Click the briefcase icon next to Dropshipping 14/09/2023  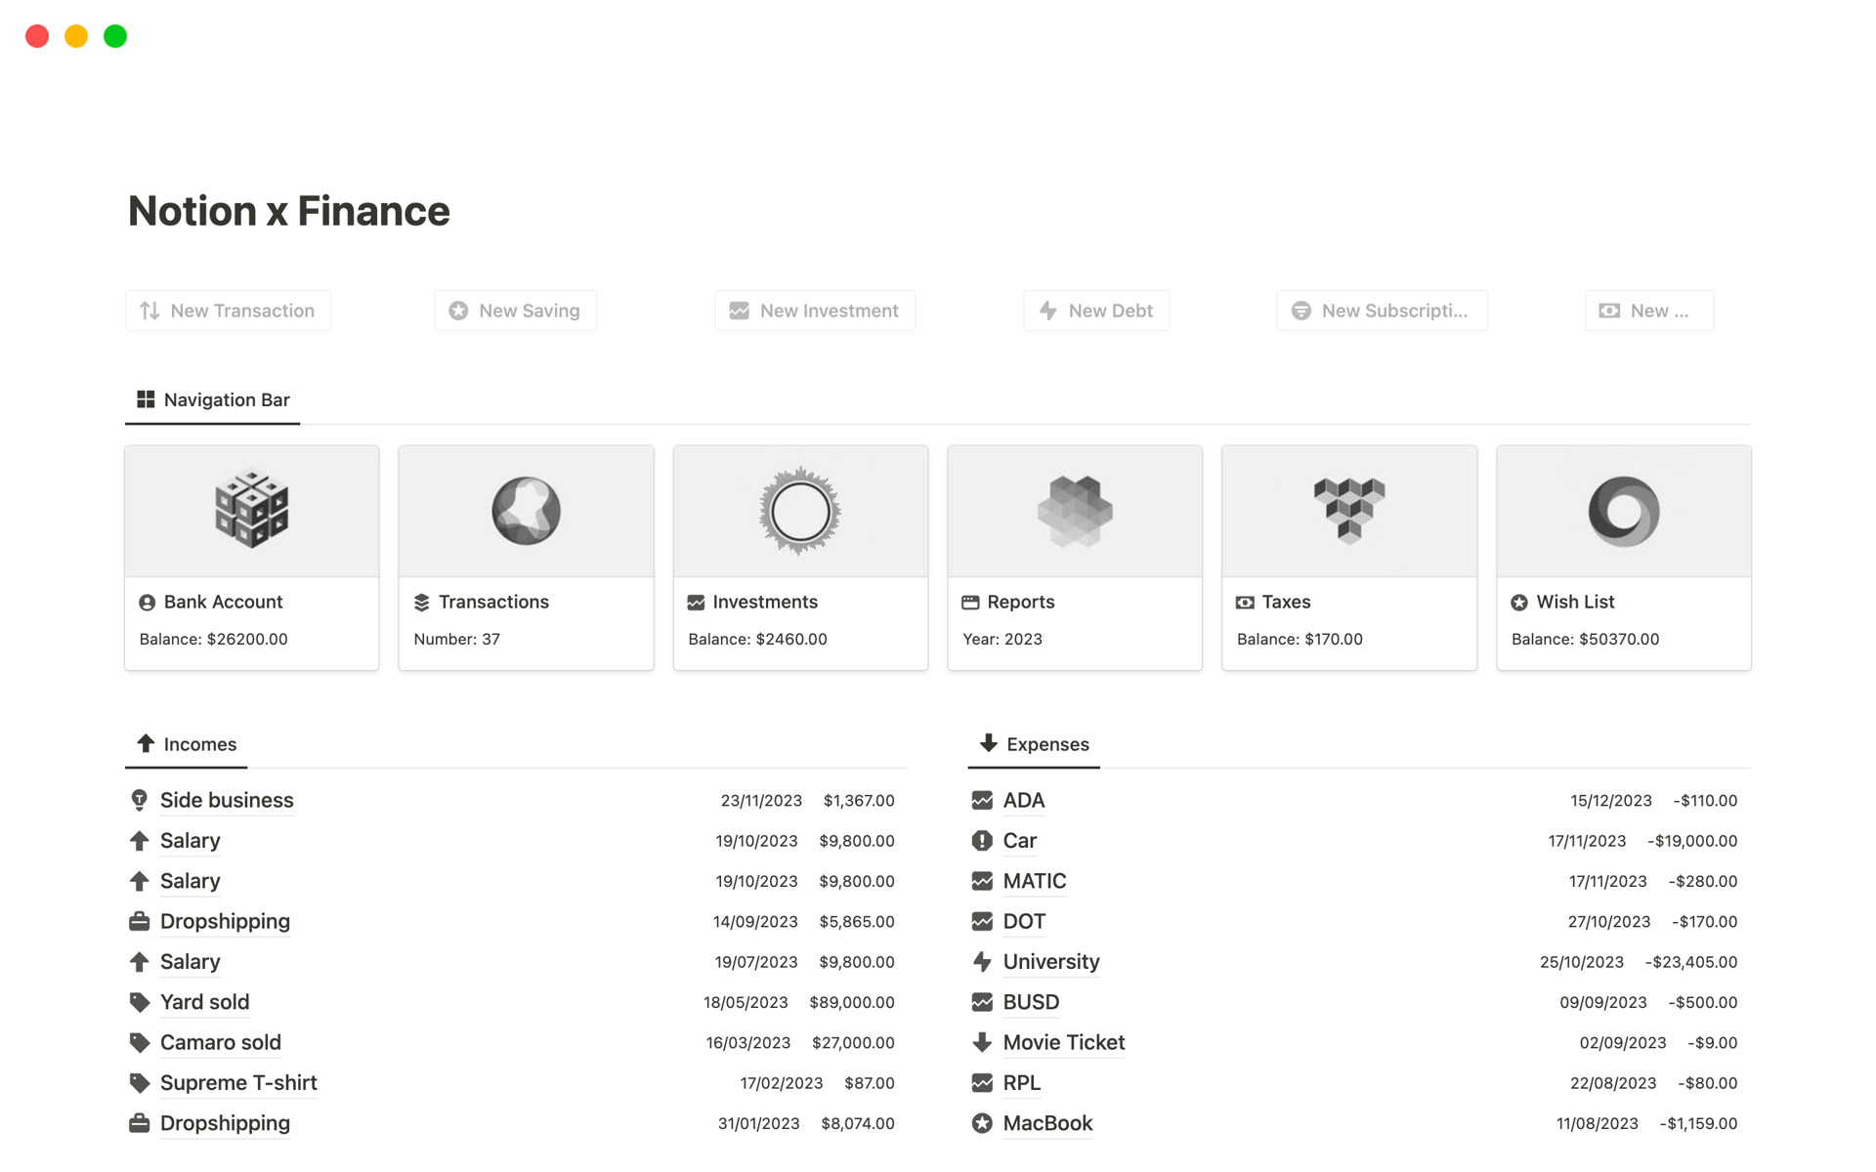[x=139, y=921]
